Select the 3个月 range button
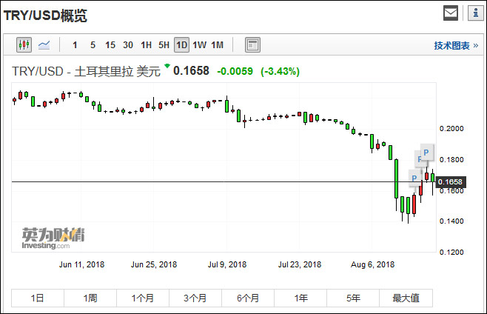This screenshot has height=314, width=487. pyautogui.click(x=195, y=298)
